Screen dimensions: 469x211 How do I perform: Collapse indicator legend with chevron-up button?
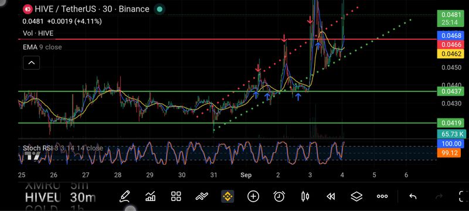click(32, 63)
